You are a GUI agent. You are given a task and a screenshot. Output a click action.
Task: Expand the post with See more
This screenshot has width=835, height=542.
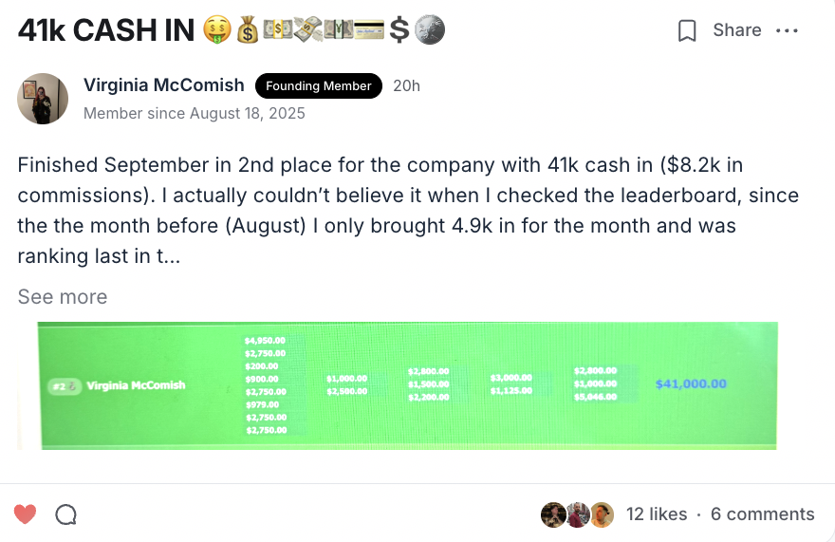[63, 297]
